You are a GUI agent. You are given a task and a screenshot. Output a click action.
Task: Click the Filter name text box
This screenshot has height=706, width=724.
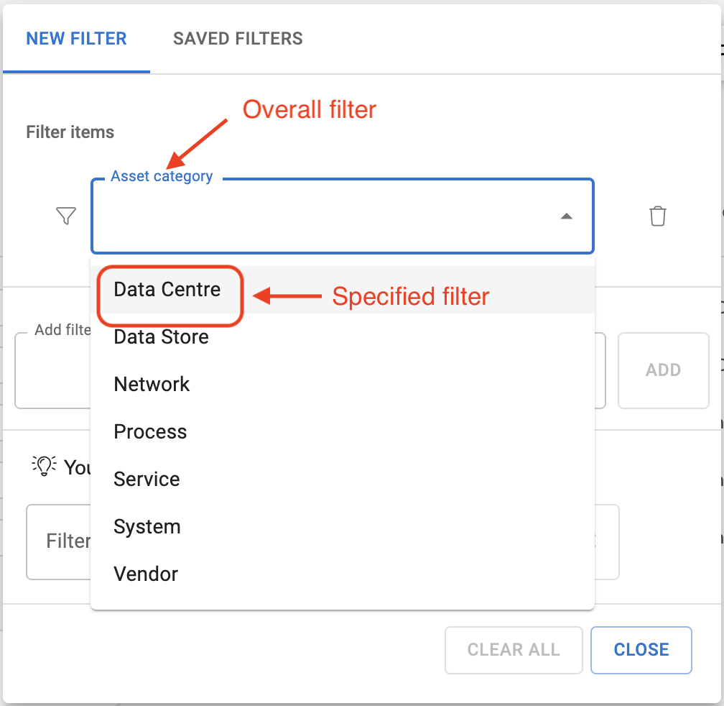[57, 541]
